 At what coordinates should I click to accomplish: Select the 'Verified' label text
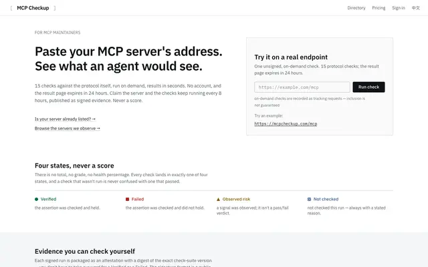pos(48,199)
